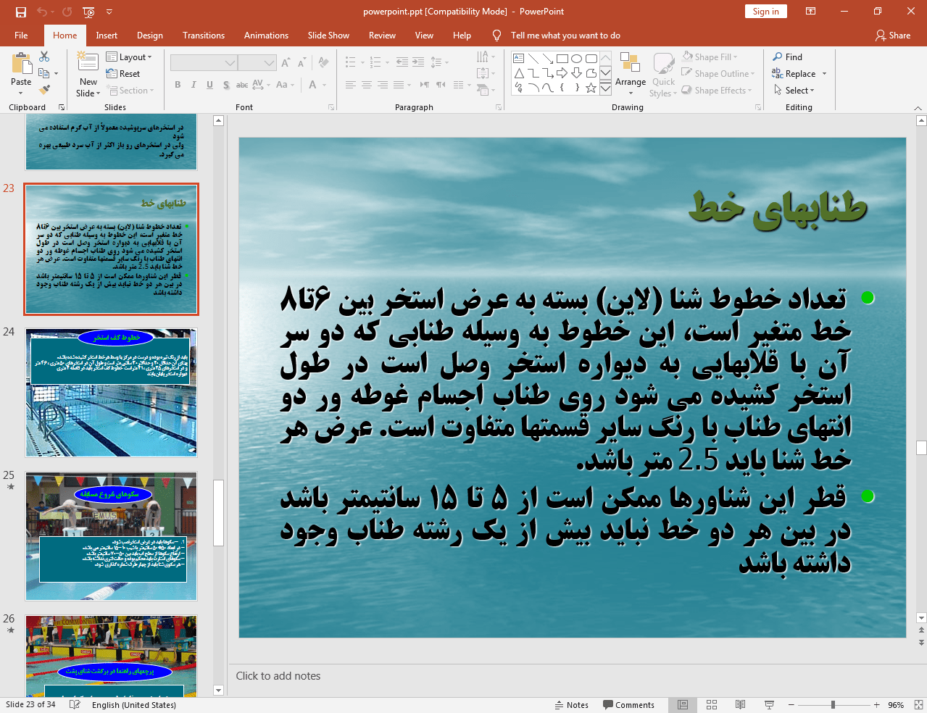Image resolution: width=927 pixels, height=713 pixels.
Task: Switch to Slide Sorter view
Action: pyautogui.click(x=711, y=704)
